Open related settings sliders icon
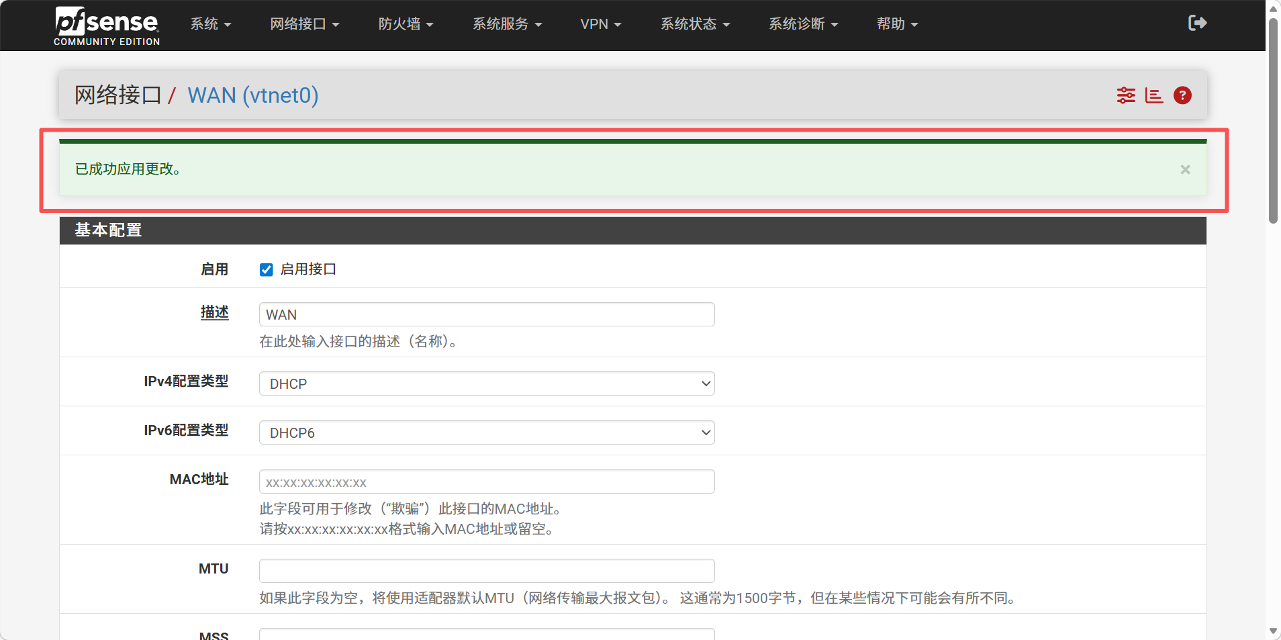This screenshot has width=1281, height=640. [x=1126, y=95]
